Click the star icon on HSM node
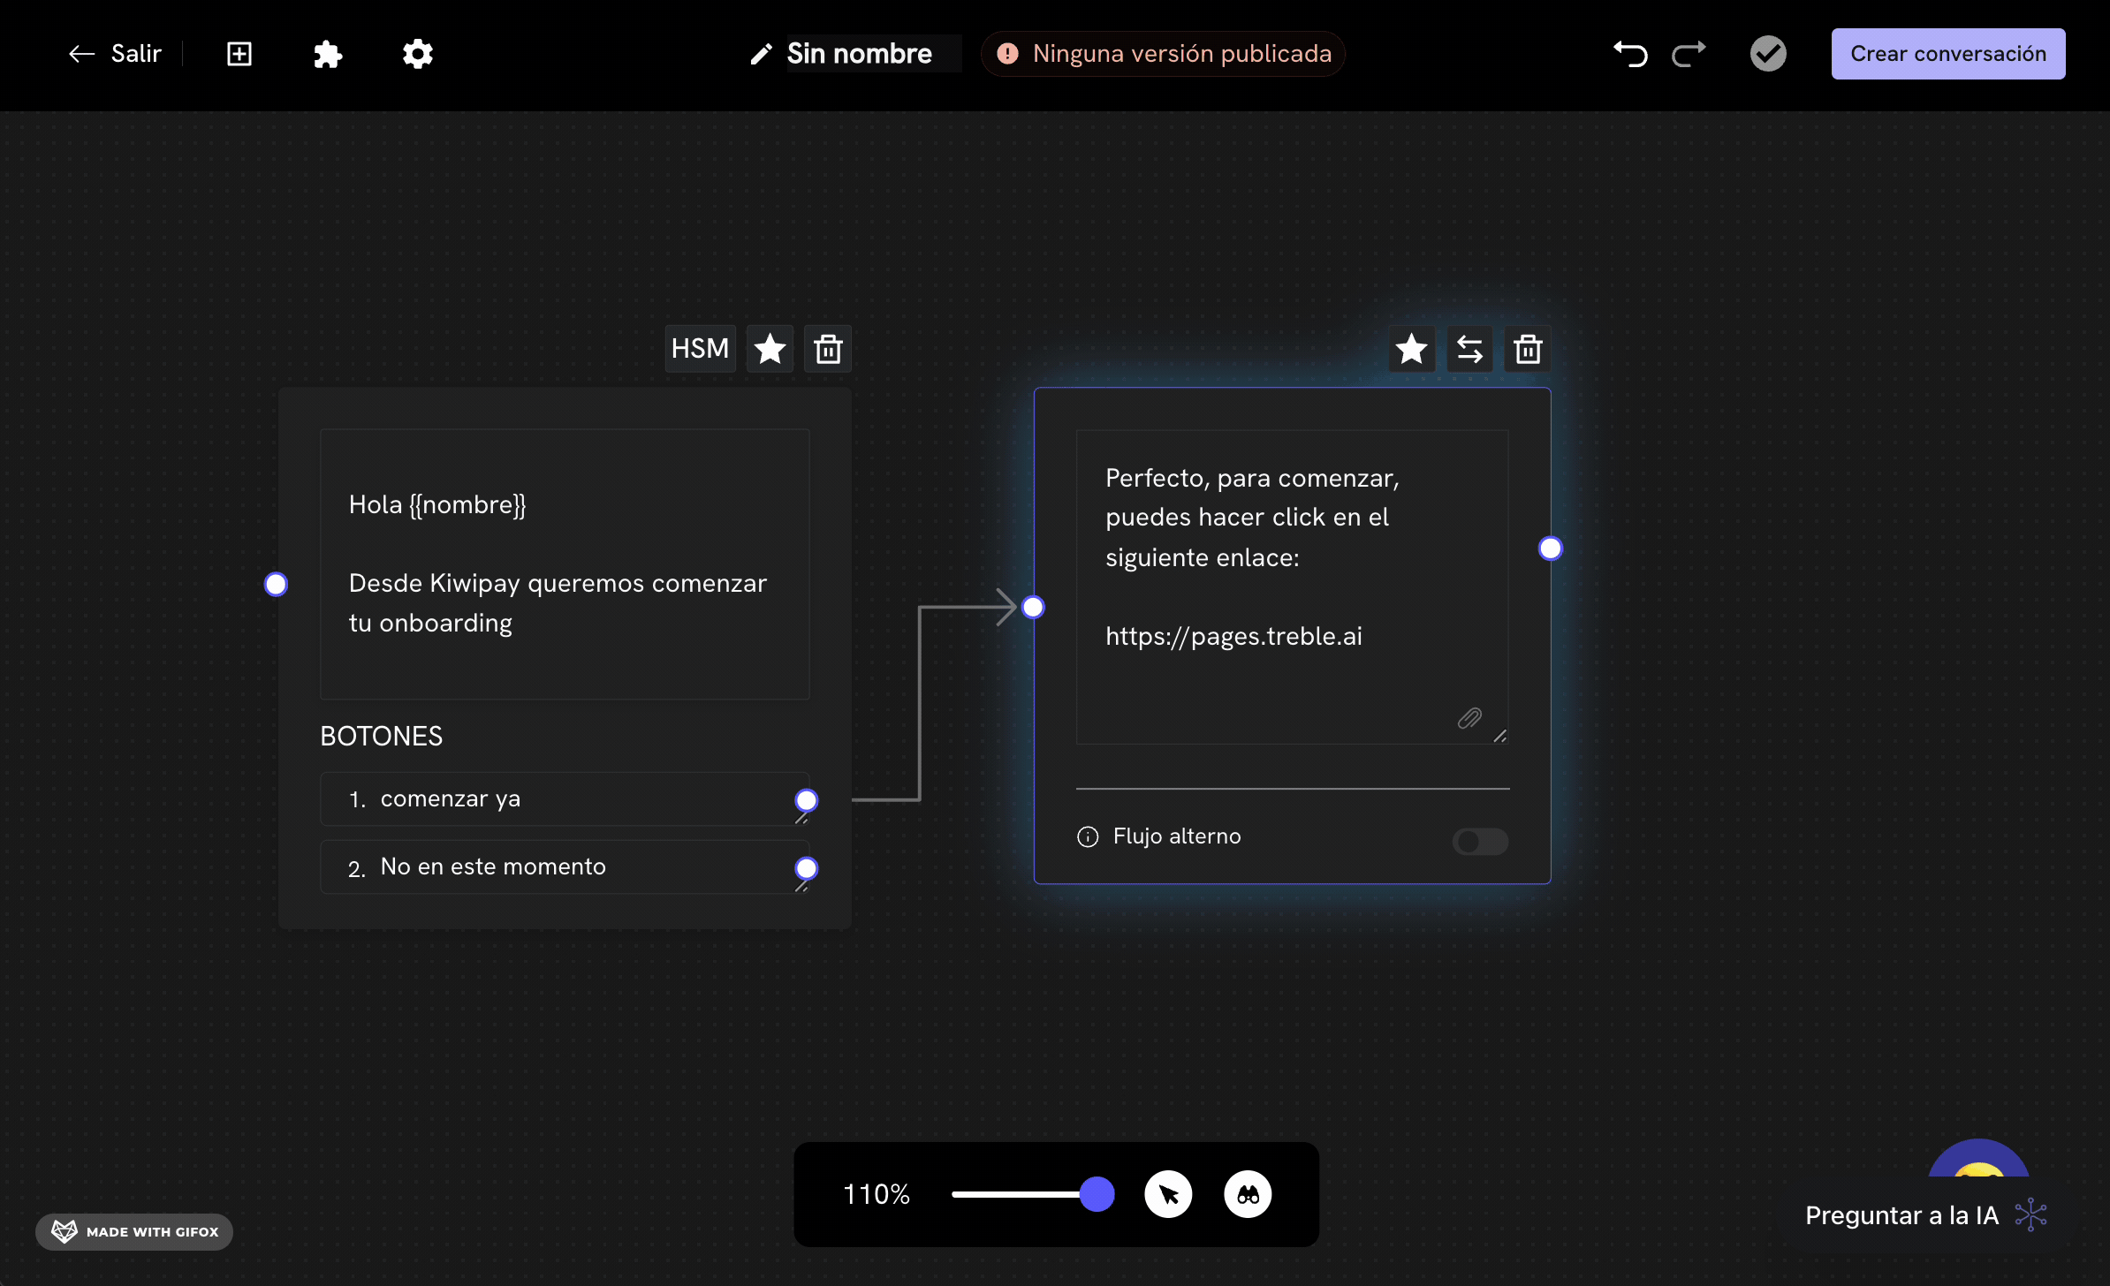2110x1286 pixels. pos(770,349)
